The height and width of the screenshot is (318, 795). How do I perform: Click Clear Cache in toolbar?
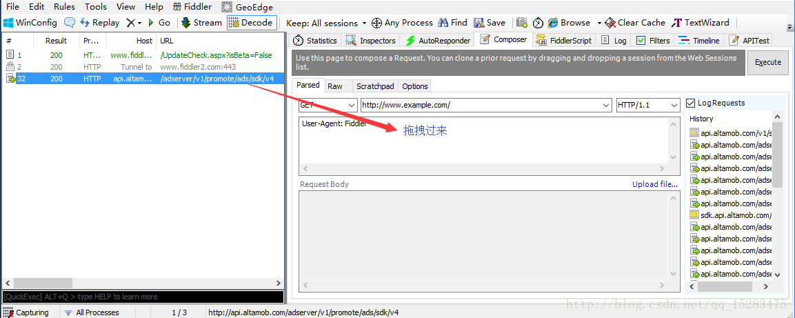coord(635,23)
